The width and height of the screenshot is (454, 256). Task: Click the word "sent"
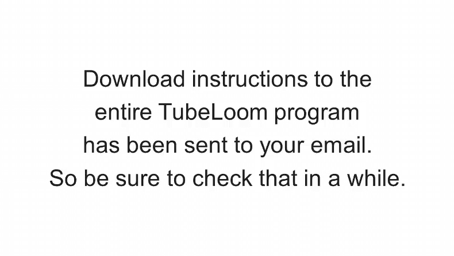pos(206,145)
